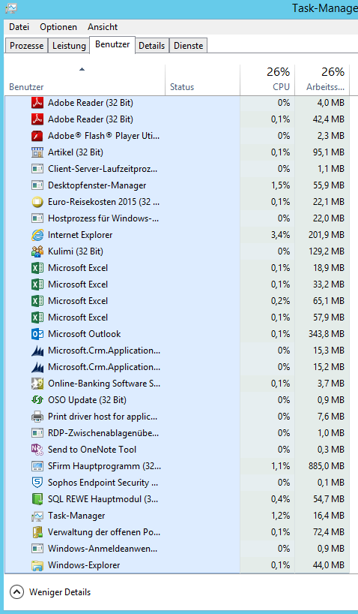This screenshot has width=358, height=614.
Task: Click the 1,1% CPU value for SFirm
Action: point(280,466)
